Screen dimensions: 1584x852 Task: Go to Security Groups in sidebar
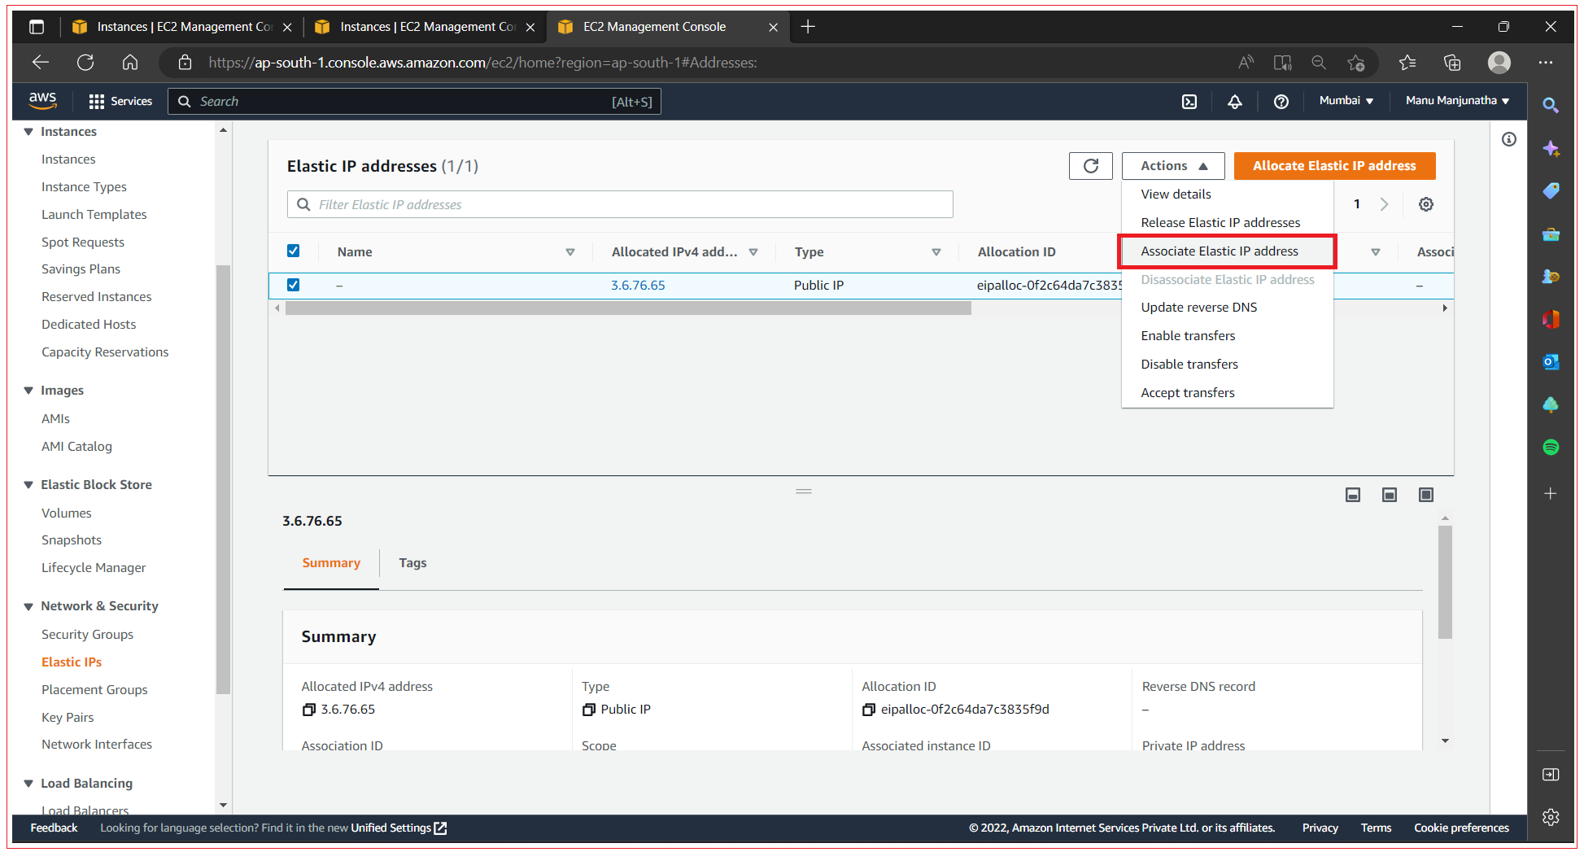point(87,635)
